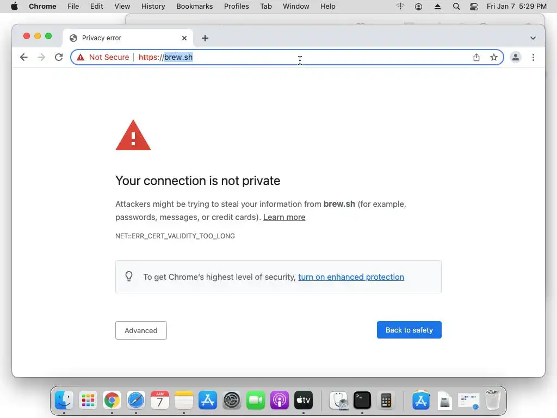Open Launchpad from the Dock

88,400
